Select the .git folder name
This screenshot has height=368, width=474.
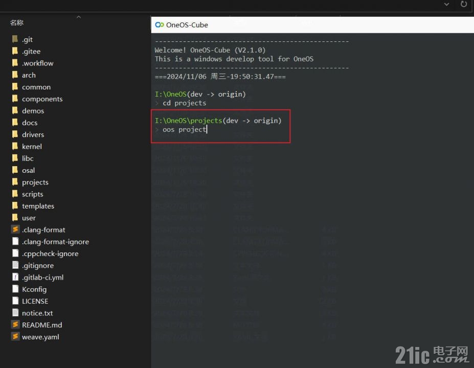coord(27,39)
